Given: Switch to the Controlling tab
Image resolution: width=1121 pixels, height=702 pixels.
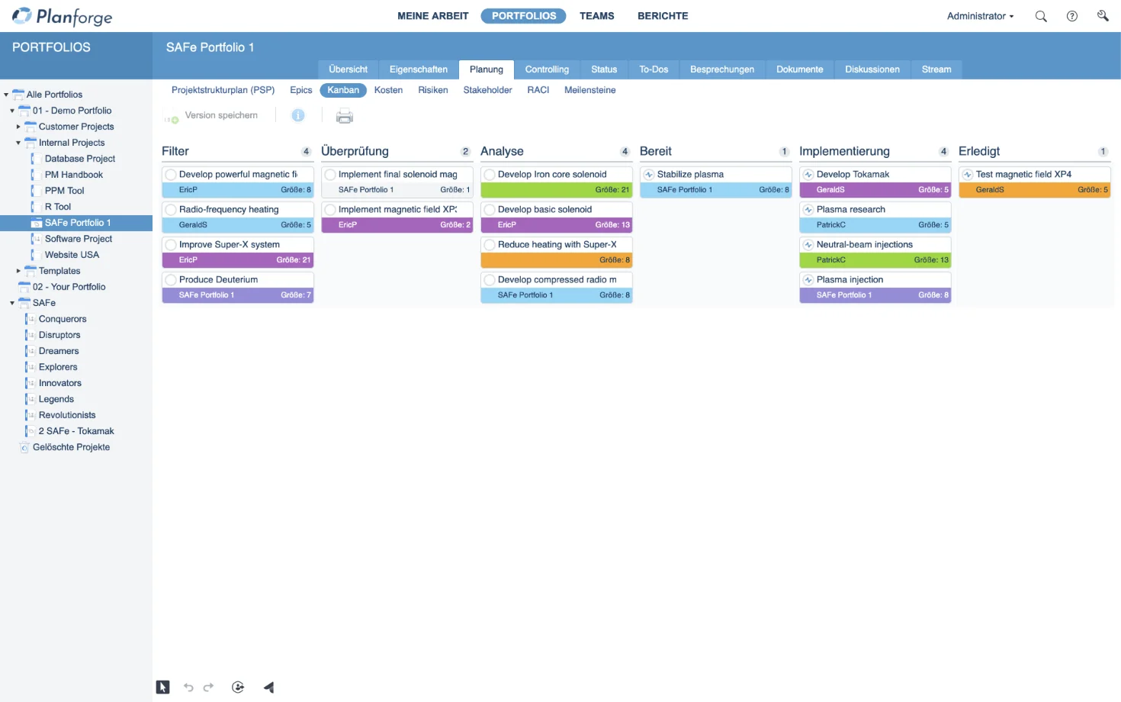Looking at the screenshot, I should 547,69.
